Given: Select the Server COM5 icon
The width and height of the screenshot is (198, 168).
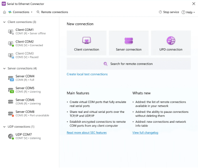Looking at the screenshot, I should pos(11,90).
